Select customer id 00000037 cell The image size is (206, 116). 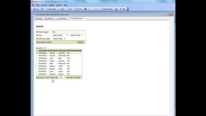(42, 56)
